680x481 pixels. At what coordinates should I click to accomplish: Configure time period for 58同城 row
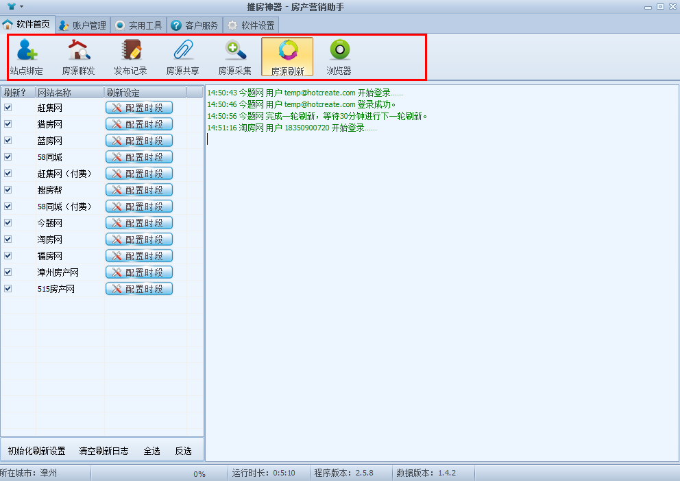139,157
